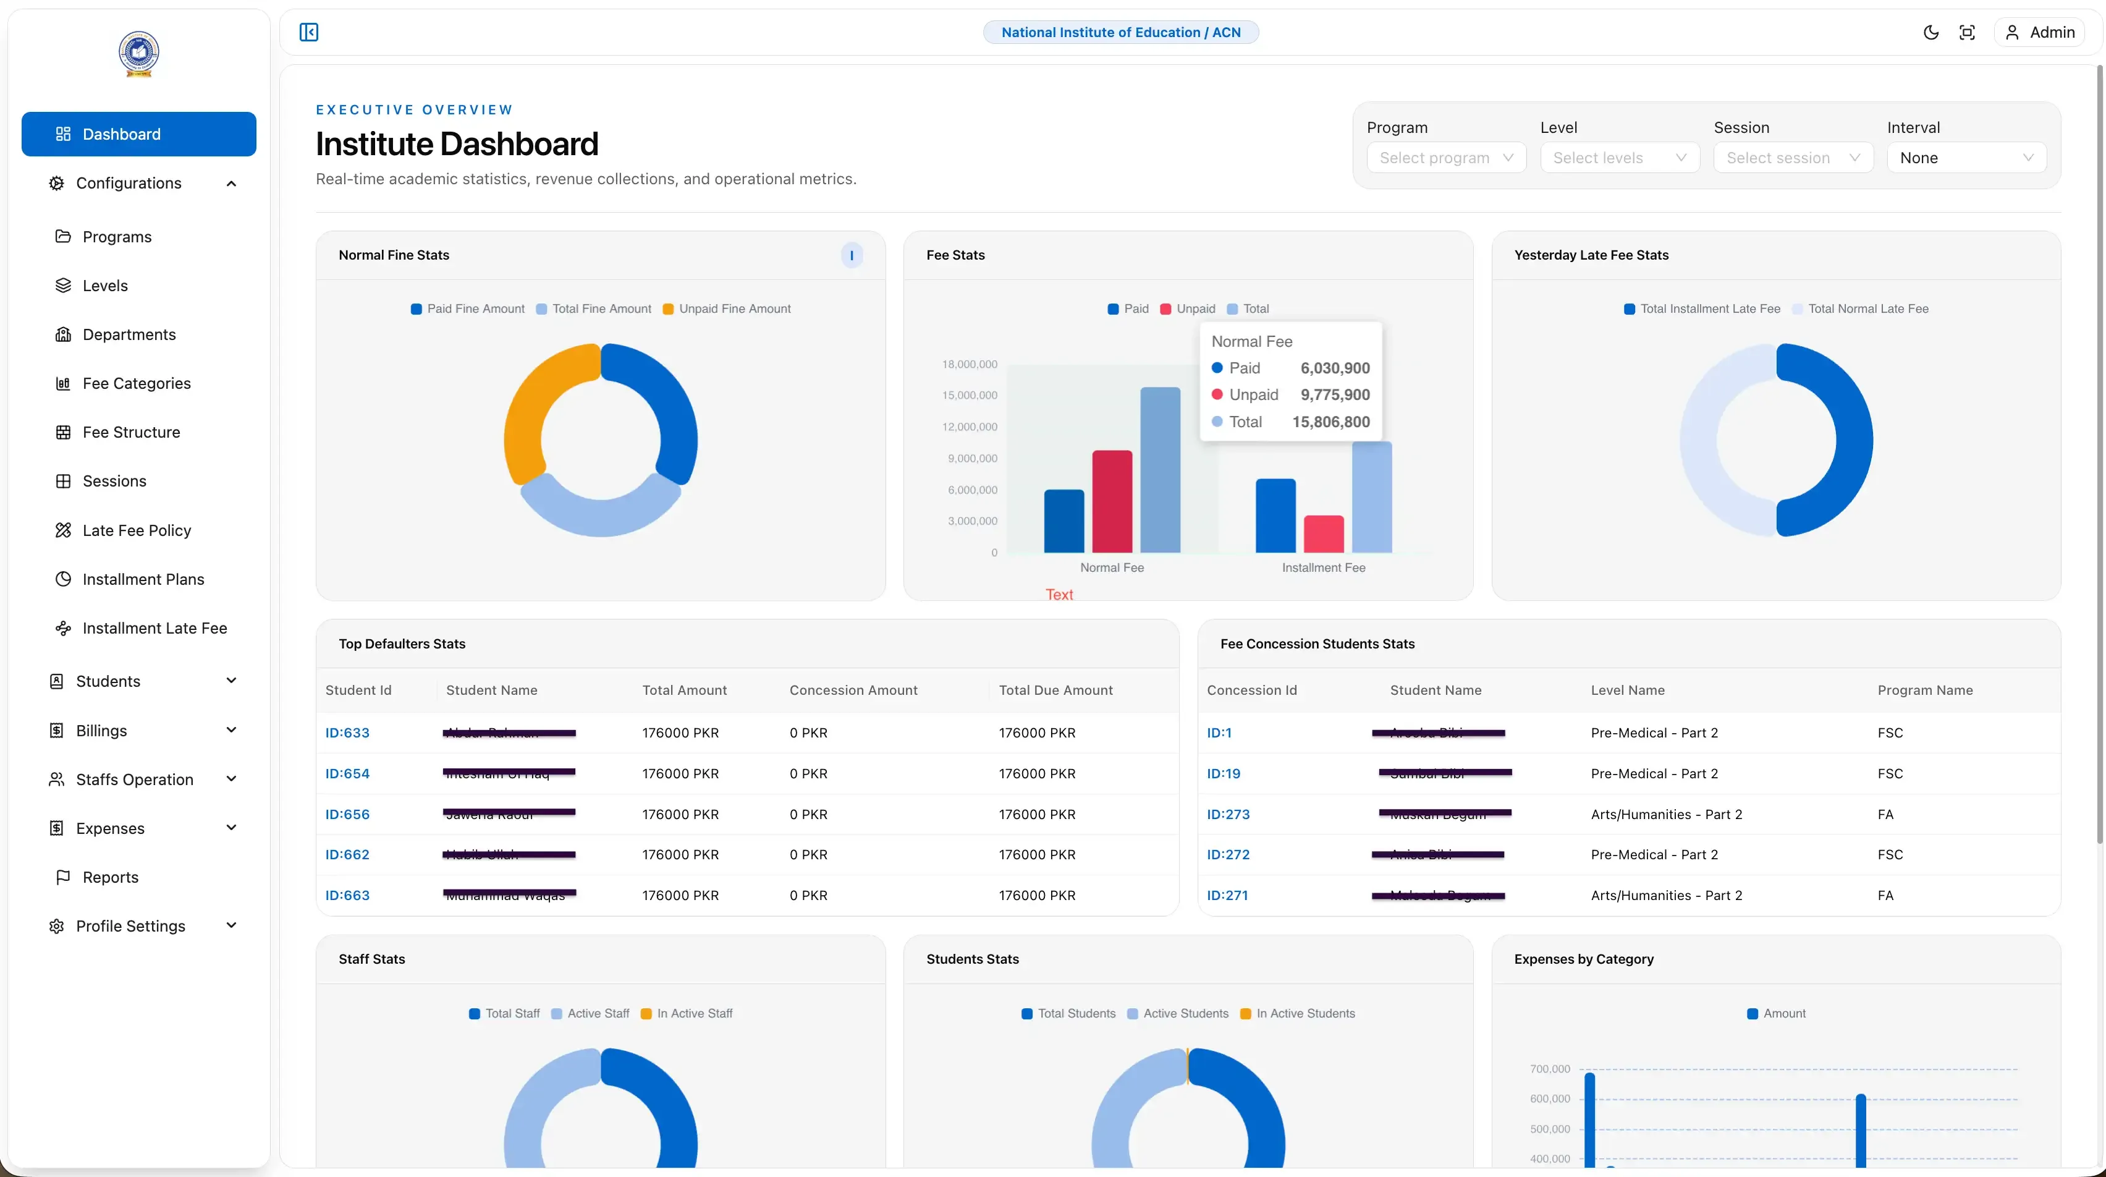Click the Profile Settings gear icon
Screen dimensions: 2106x1177
click(56, 926)
